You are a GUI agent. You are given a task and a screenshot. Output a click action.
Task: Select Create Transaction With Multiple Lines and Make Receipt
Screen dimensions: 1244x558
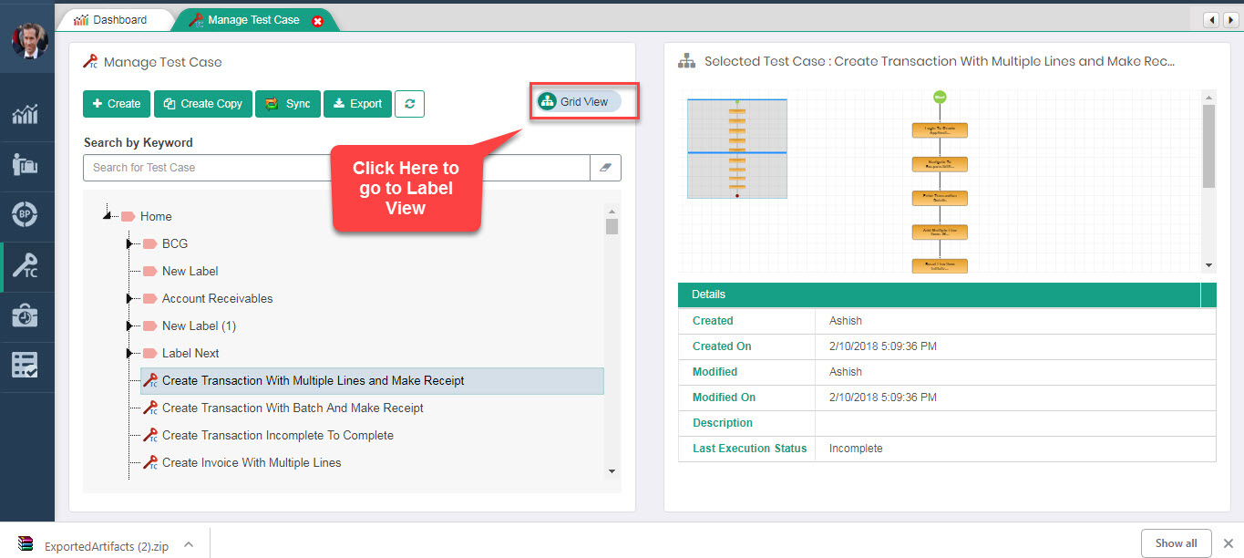tap(313, 380)
